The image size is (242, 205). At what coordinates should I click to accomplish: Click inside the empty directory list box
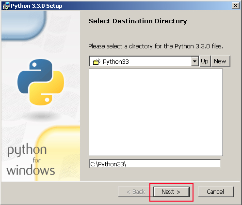tap(156, 112)
